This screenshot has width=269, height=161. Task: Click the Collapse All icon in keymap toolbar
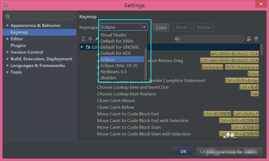[x=90, y=39]
